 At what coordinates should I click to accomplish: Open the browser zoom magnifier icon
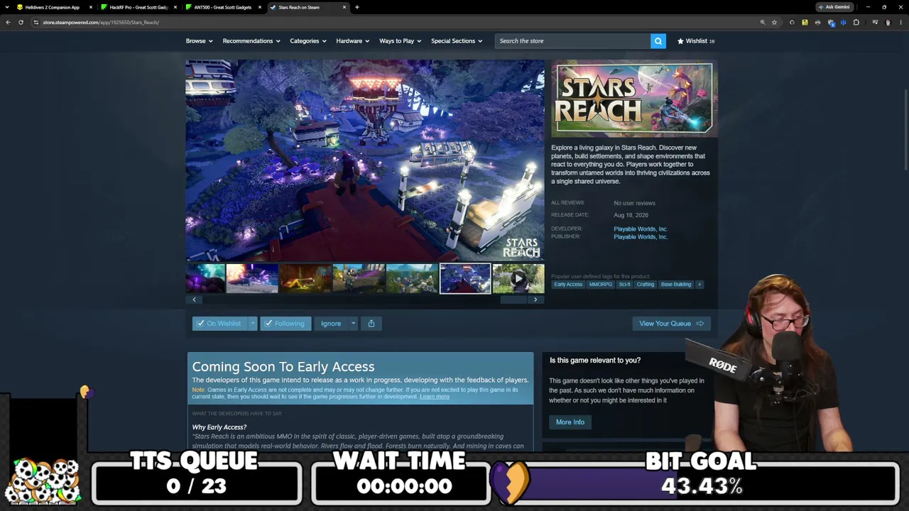[x=763, y=22]
